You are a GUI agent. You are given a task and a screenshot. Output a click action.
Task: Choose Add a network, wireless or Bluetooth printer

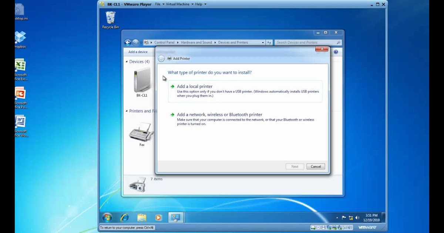click(245, 119)
